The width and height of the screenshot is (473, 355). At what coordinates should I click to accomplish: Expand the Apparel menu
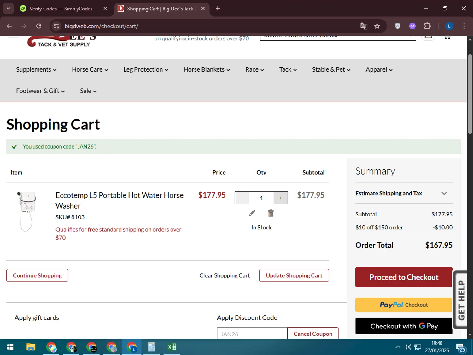coord(379,70)
